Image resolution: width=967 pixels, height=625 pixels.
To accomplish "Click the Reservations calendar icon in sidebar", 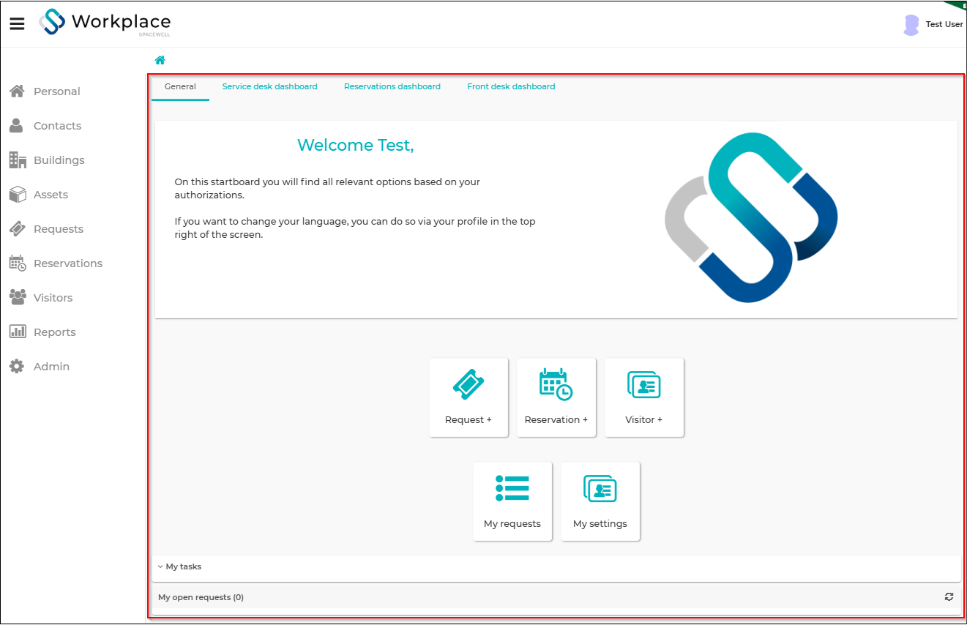I will 18,263.
